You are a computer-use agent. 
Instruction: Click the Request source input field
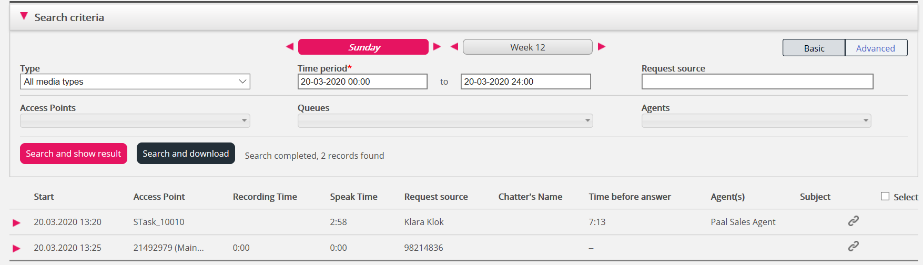click(x=757, y=81)
